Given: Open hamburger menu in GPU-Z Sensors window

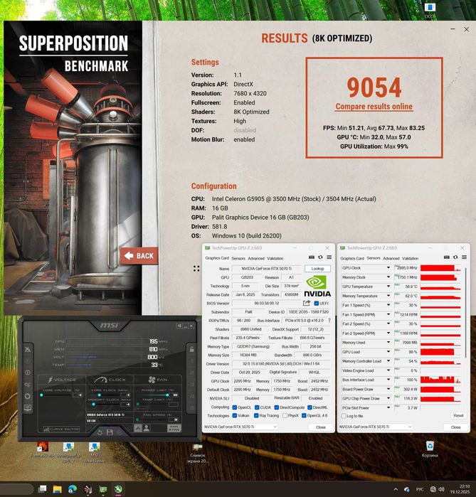Looking at the screenshot, I should (x=465, y=257).
